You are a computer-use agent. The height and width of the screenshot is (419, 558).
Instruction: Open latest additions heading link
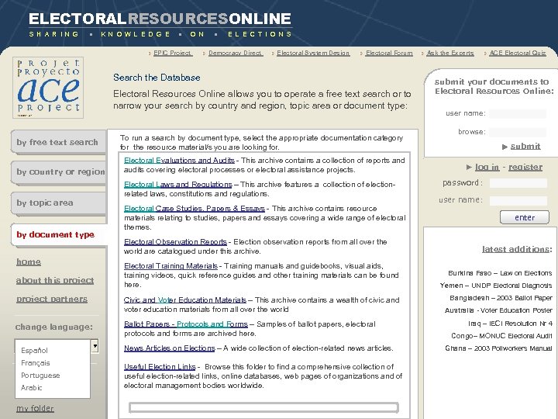[x=517, y=249]
